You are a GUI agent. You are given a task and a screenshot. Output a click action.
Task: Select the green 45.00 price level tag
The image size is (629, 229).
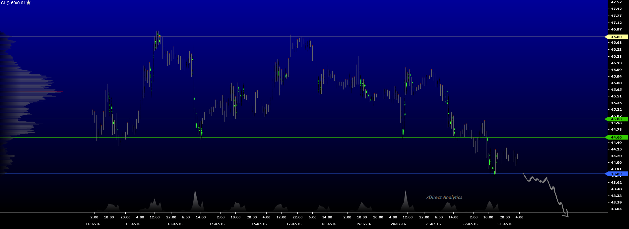(616, 119)
